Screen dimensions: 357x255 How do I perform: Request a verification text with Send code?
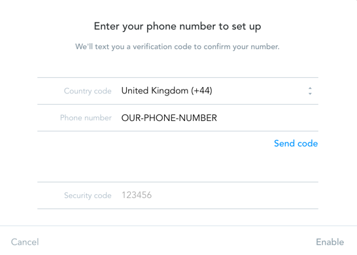pos(296,143)
